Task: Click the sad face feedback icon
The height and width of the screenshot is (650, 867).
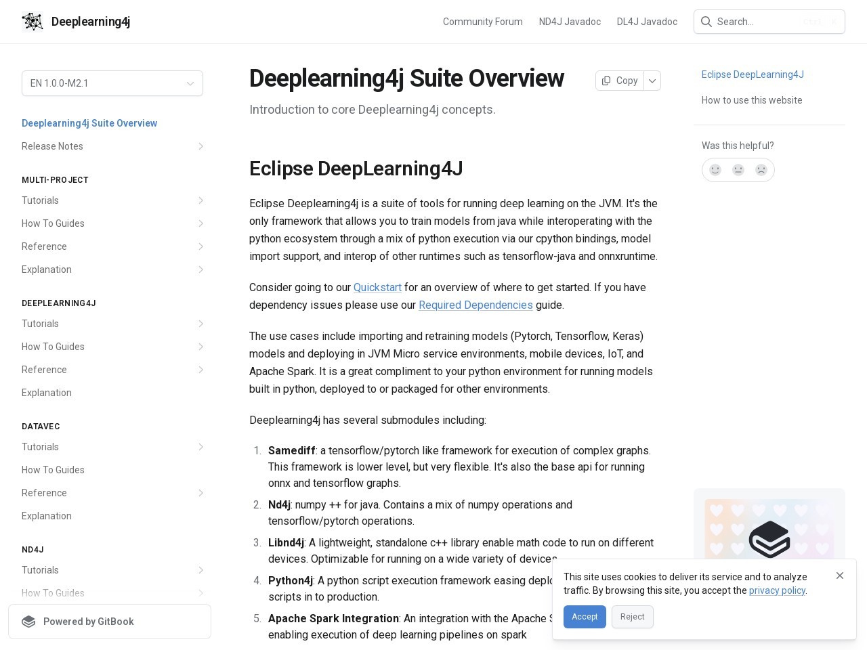Action: [x=761, y=170]
